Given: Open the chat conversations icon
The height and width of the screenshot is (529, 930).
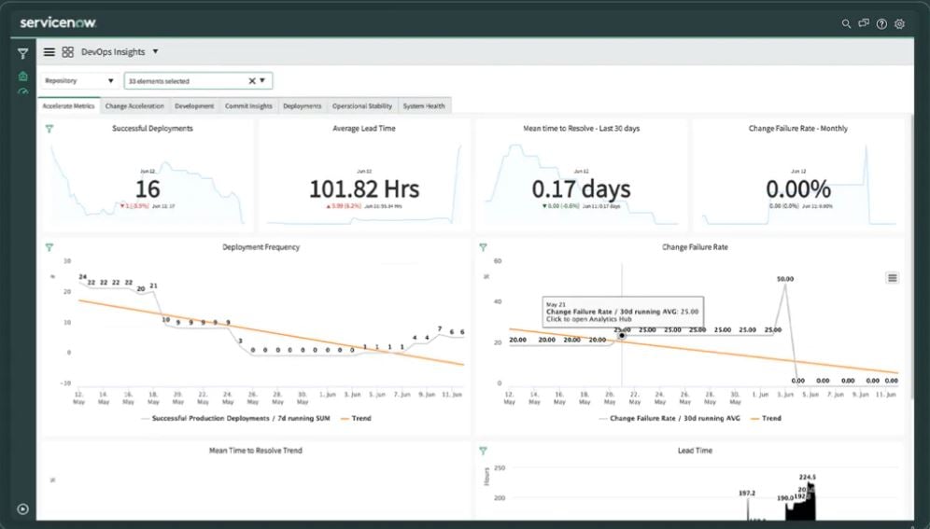Looking at the screenshot, I should click(x=864, y=23).
